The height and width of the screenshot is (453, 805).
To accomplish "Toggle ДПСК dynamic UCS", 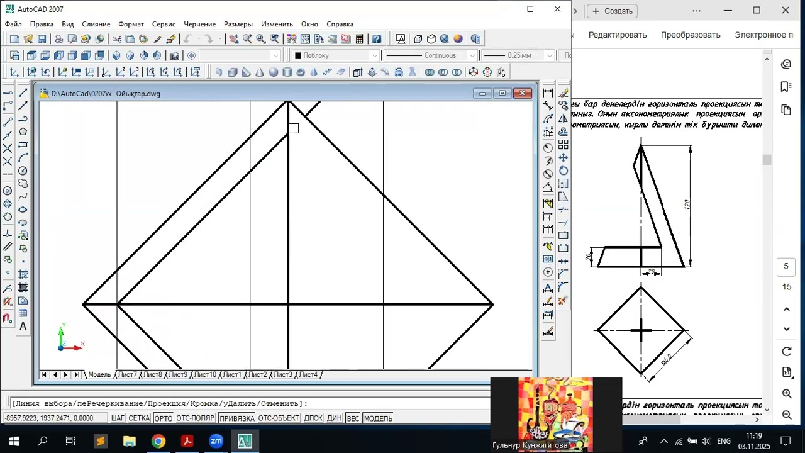I will click(x=313, y=418).
